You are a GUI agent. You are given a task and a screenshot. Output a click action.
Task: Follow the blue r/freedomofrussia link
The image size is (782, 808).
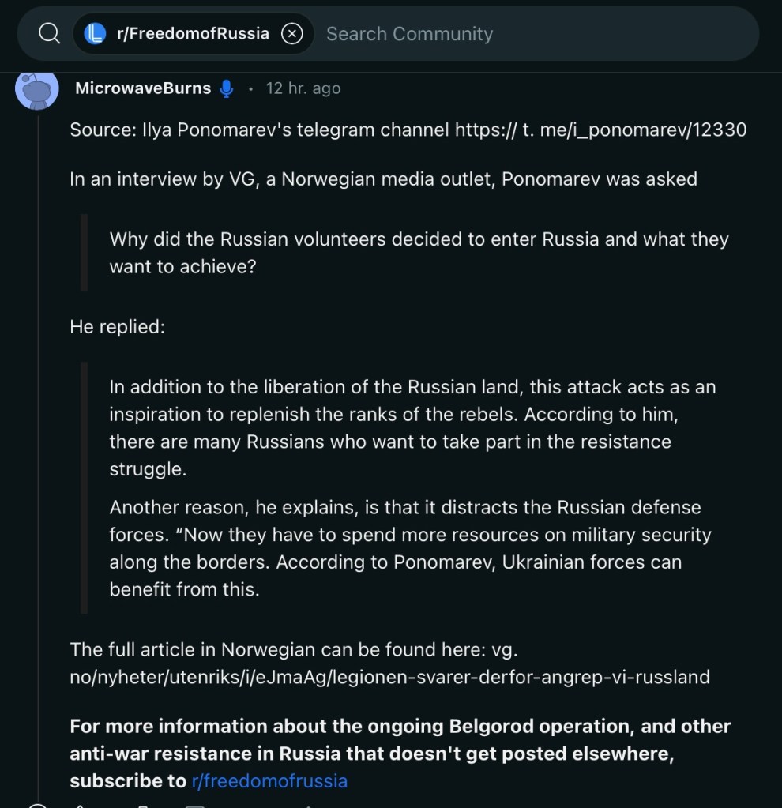pyautogui.click(x=269, y=780)
